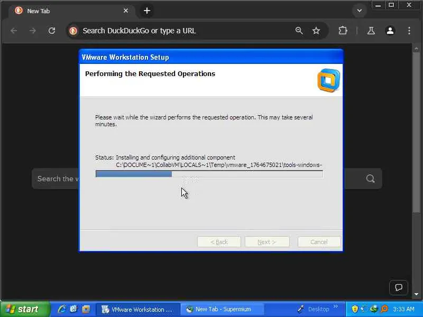The image size is (423, 317).
Task: Click the installation progress bar
Action: pyautogui.click(x=209, y=174)
